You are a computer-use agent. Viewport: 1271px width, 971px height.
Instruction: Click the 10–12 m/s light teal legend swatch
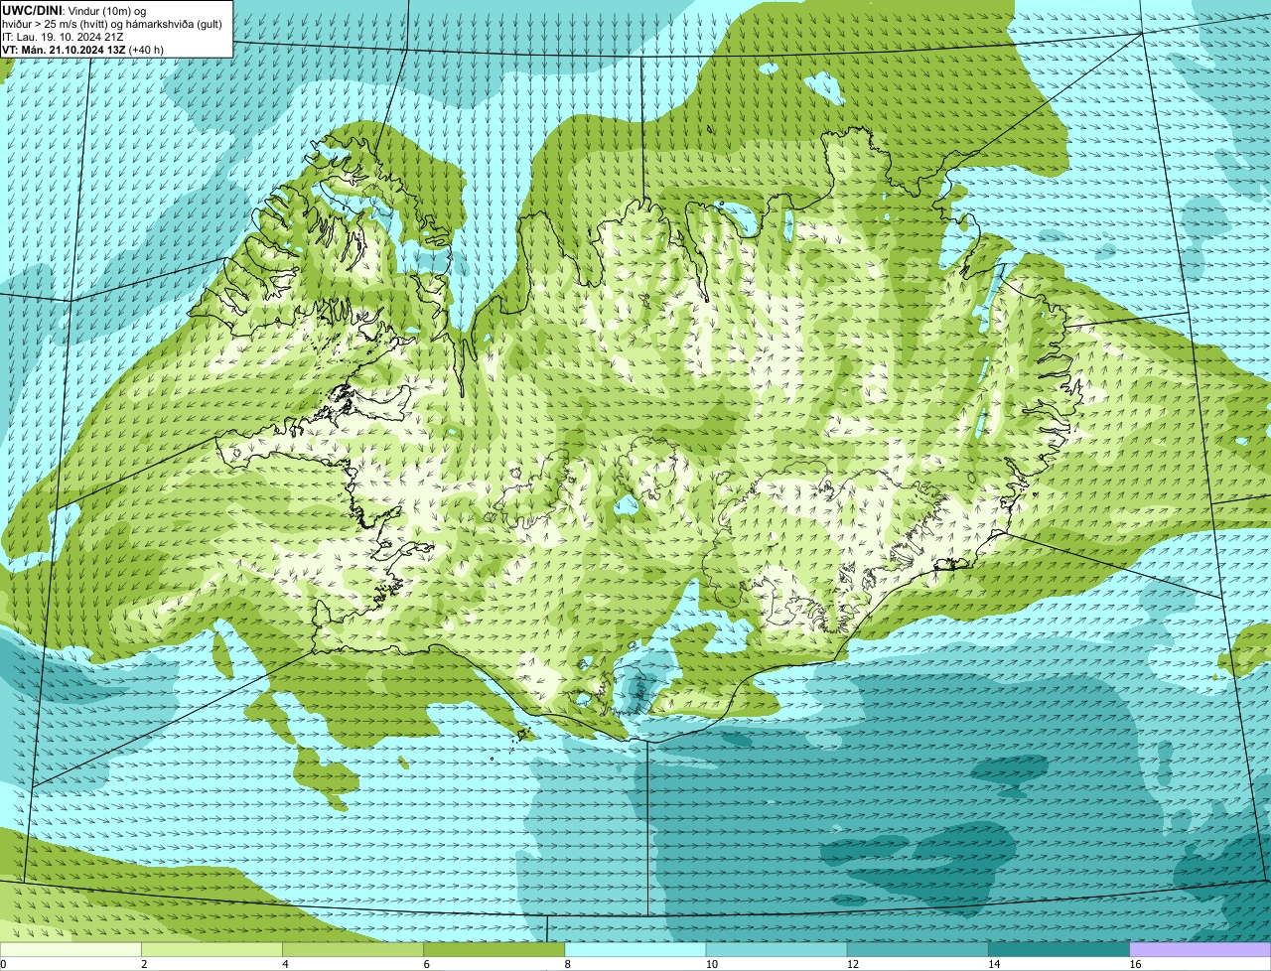(777, 949)
